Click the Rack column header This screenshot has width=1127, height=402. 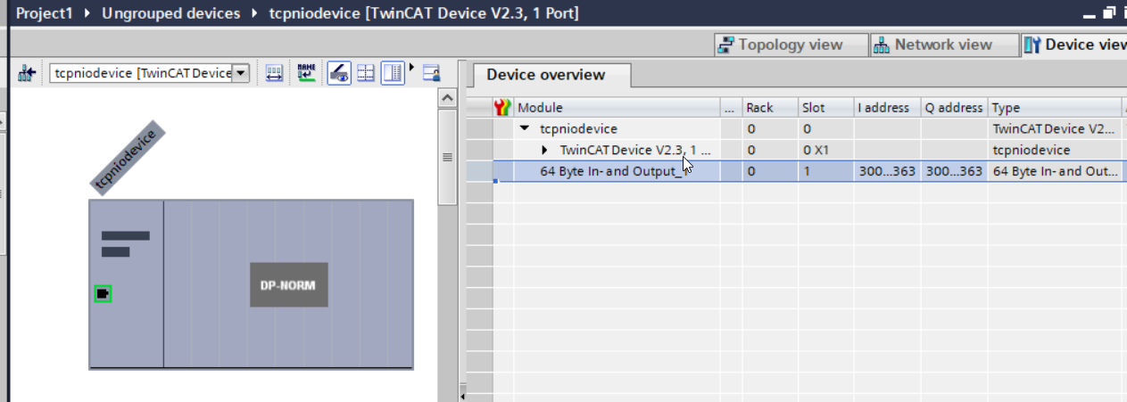tap(769, 108)
